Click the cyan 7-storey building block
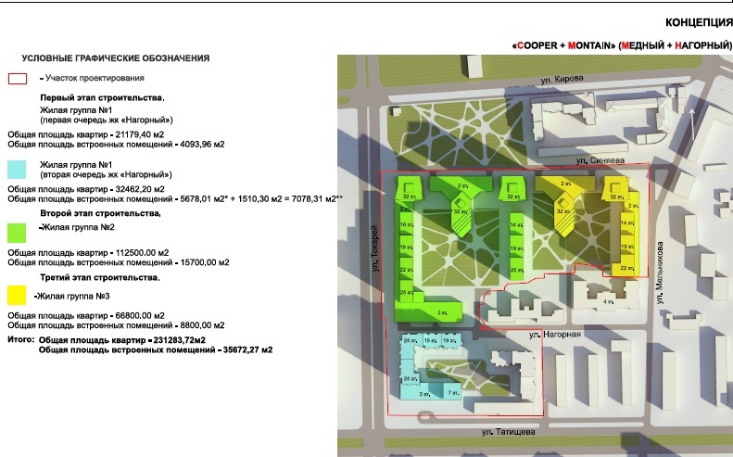 451,392
